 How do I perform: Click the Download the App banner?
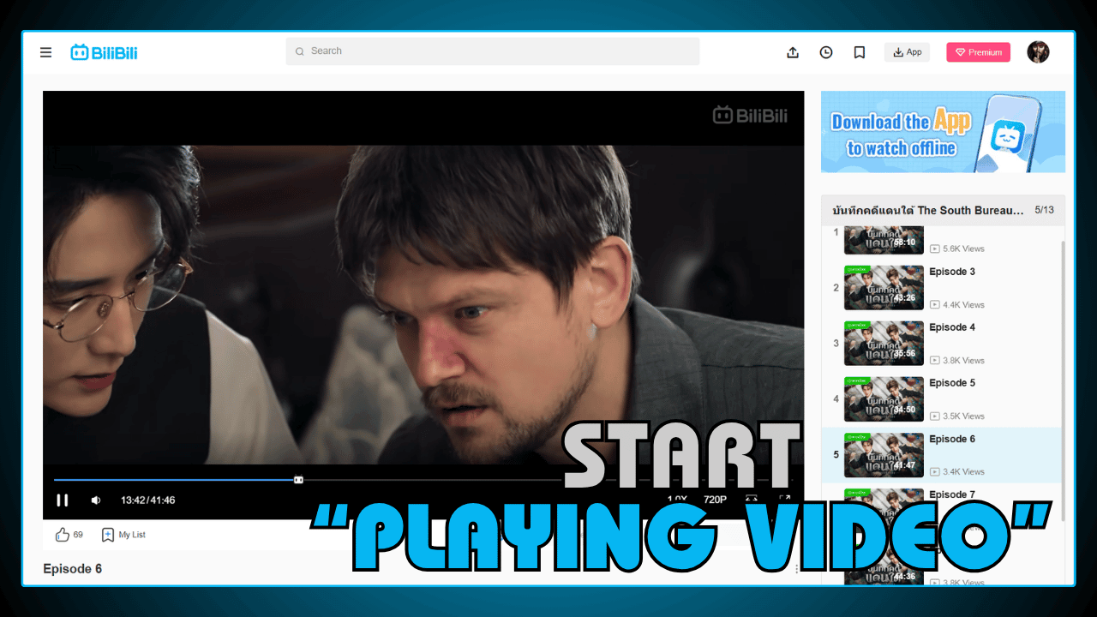(x=943, y=132)
